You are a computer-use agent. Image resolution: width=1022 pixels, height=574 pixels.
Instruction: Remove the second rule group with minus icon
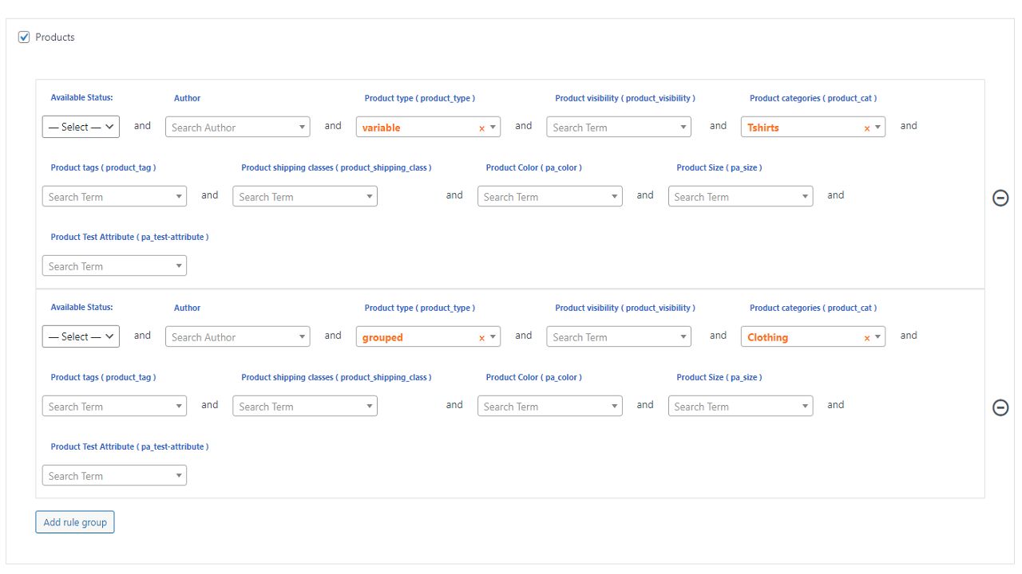pyautogui.click(x=1000, y=407)
